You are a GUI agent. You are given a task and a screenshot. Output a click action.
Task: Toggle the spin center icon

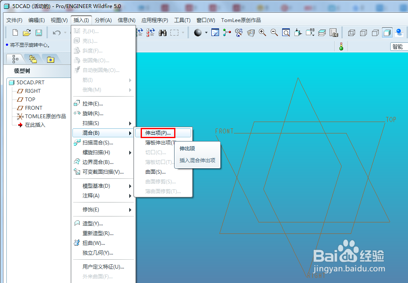pos(227,33)
